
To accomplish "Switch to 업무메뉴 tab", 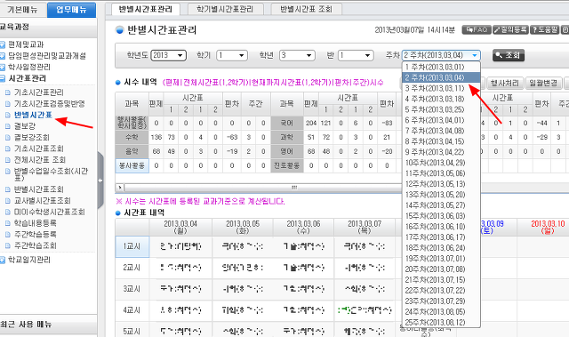I will tap(71, 10).
